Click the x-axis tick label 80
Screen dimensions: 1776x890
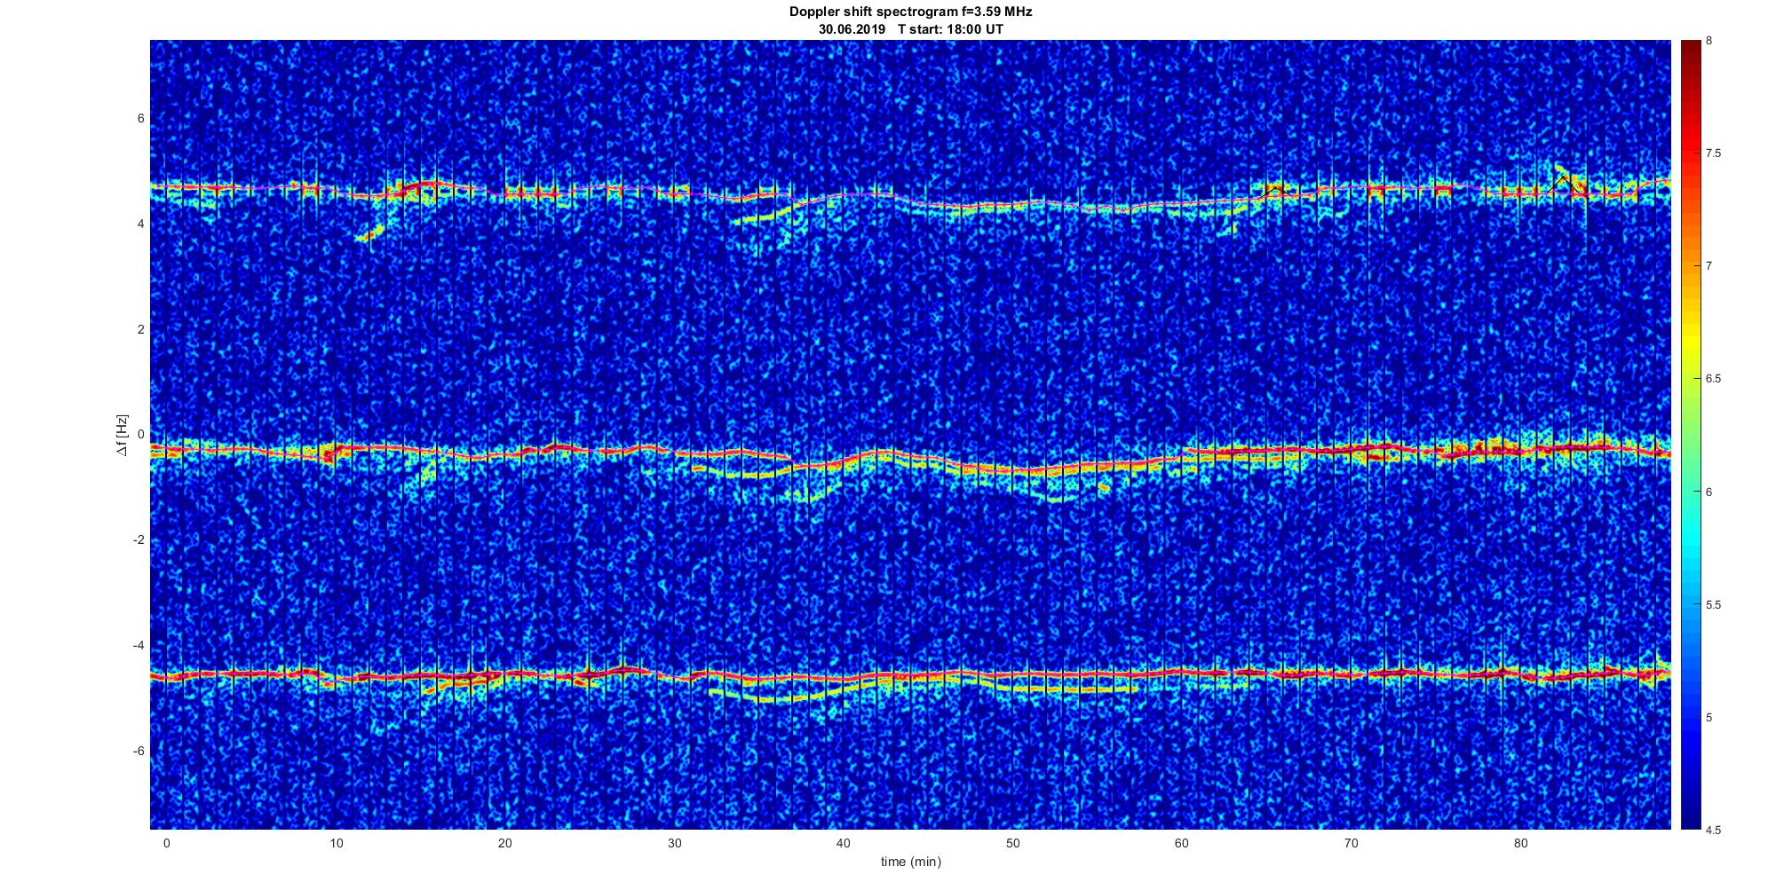pyautogui.click(x=1520, y=842)
